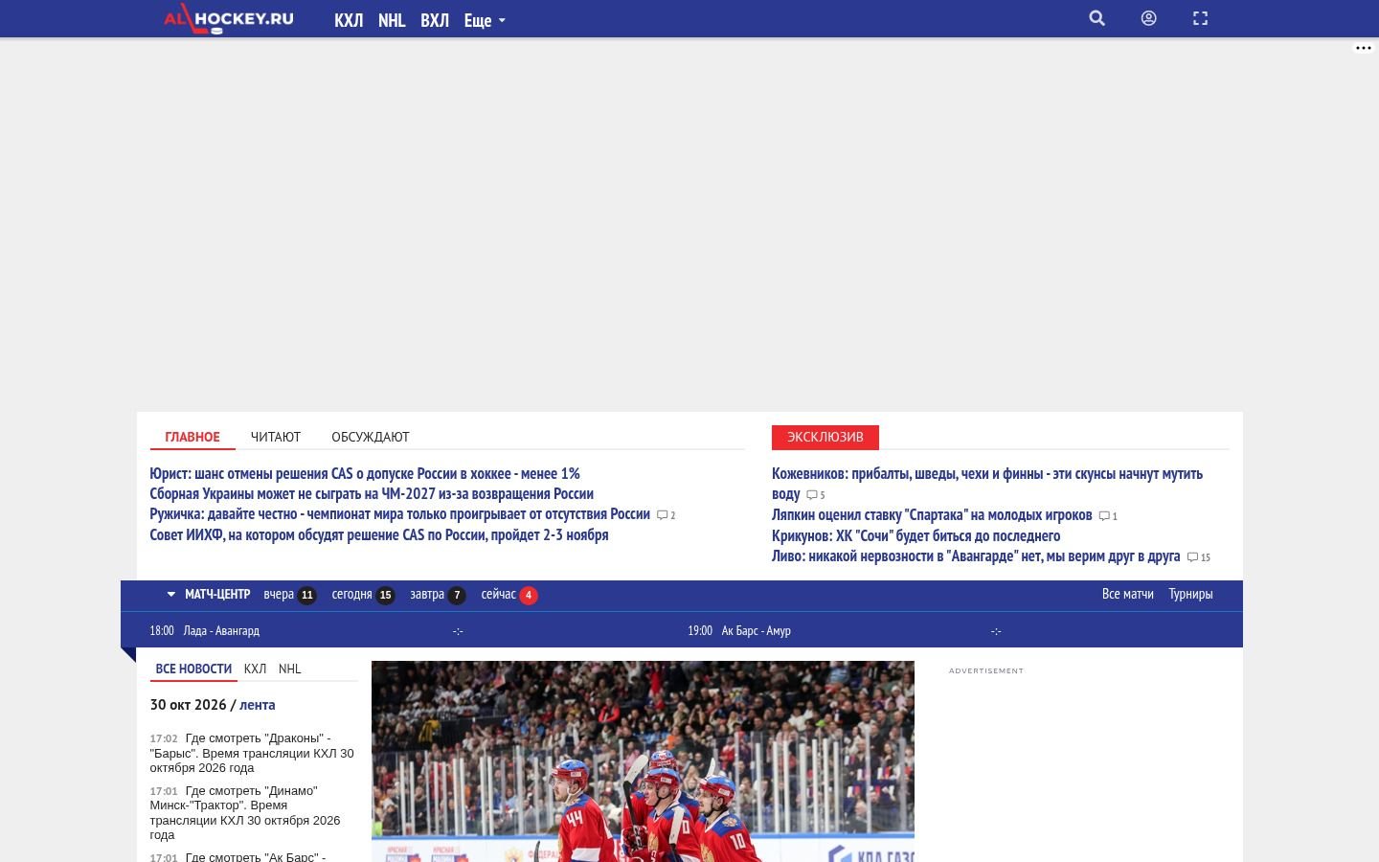Open КХЛ in top navigation
The image size is (1379, 862).
click(x=349, y=20)
